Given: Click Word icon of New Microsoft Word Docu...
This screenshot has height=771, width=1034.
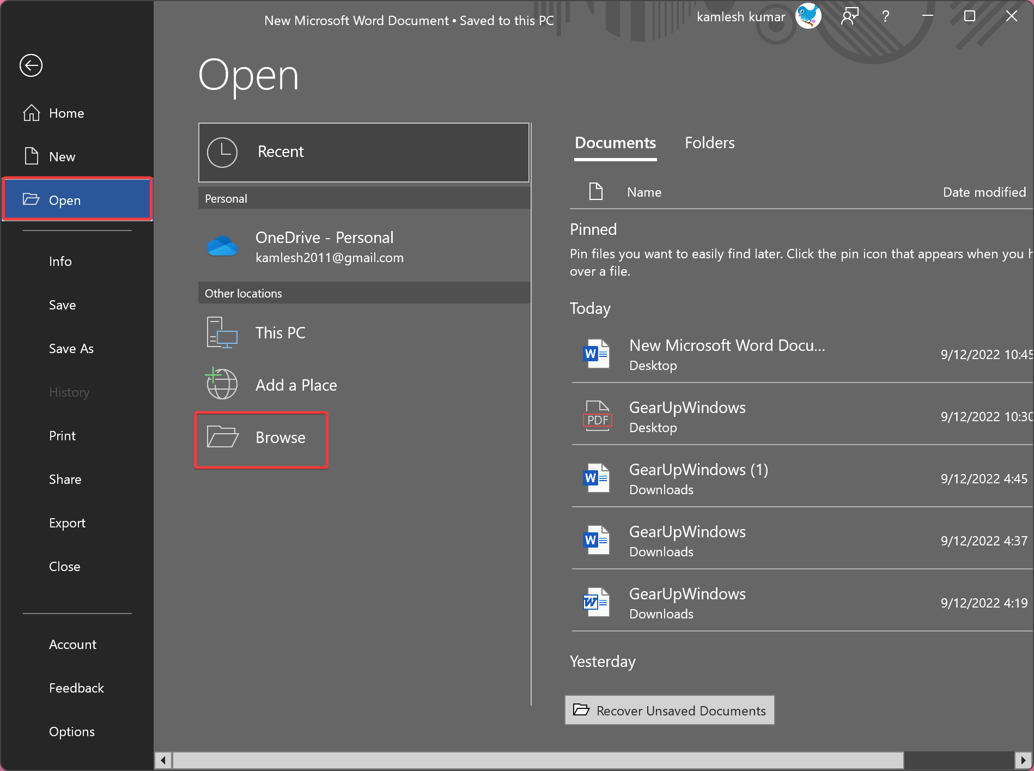Looking at the screenshot, I should (596, 354).
